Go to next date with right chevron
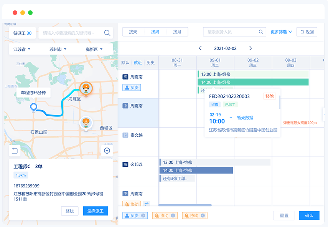This screenshot has width=328, height=227. point(251,48)
